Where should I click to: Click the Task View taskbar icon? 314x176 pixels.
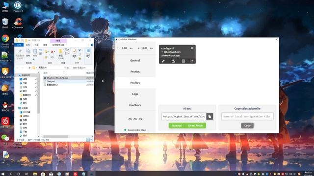click(x=26, y=174)
